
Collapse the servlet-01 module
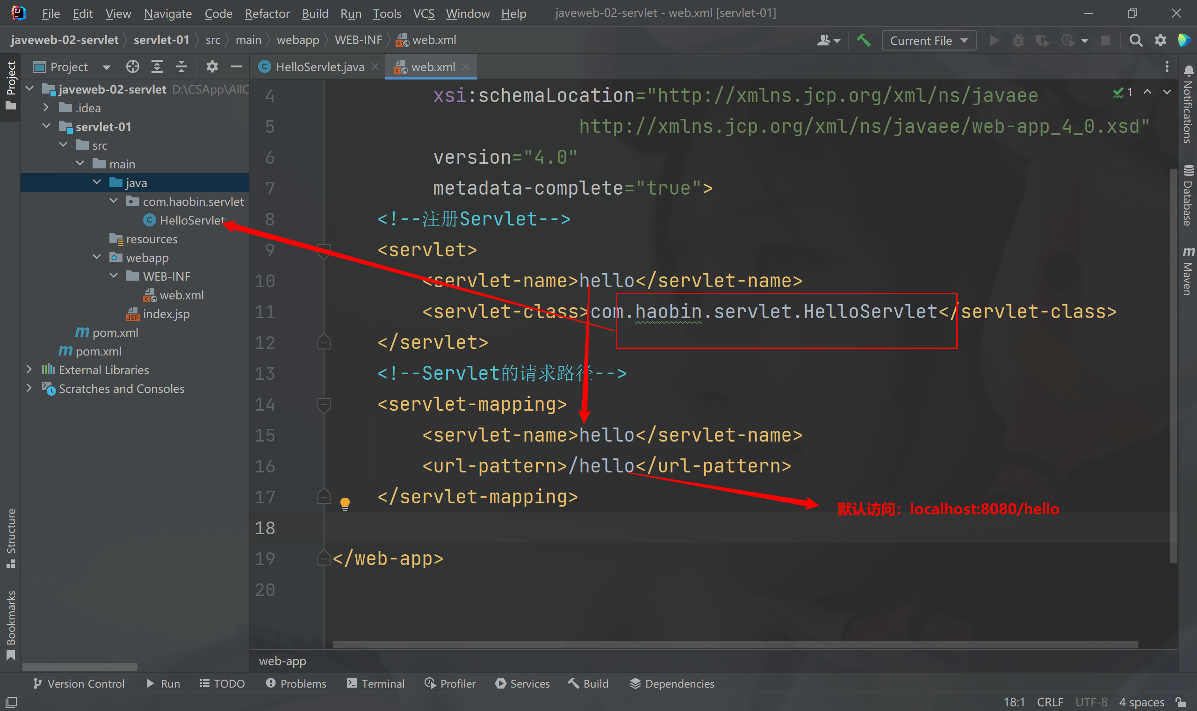46,126
